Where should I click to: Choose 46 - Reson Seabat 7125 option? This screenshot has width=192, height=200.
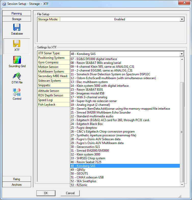pos(86,162)
